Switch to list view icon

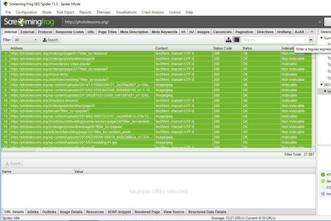236,40
